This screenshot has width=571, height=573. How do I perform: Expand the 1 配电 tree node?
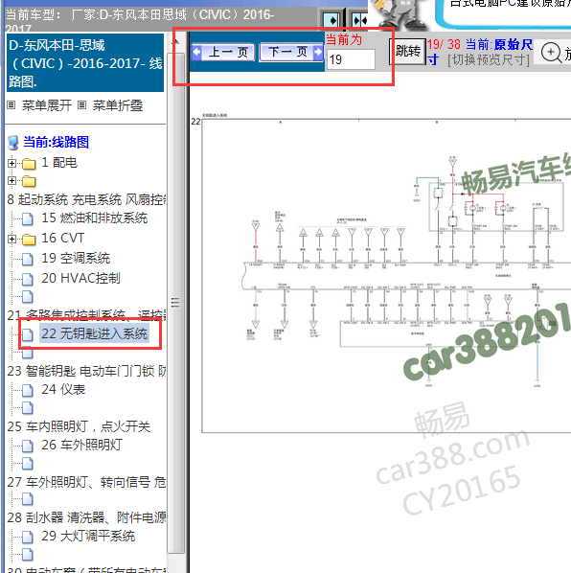tap(11, 163)
